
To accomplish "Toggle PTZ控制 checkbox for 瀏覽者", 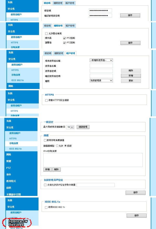I will click(64, 43).
